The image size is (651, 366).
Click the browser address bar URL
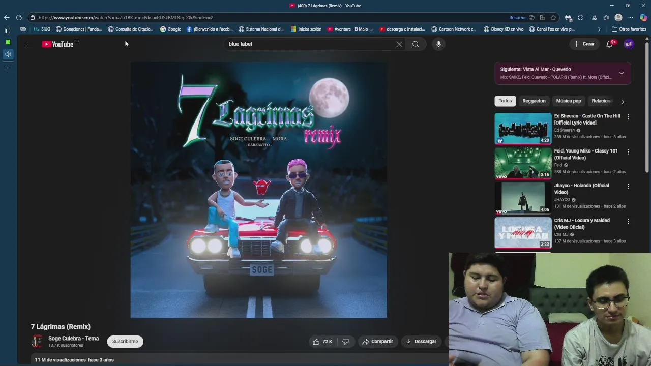[x=126, y=18]
